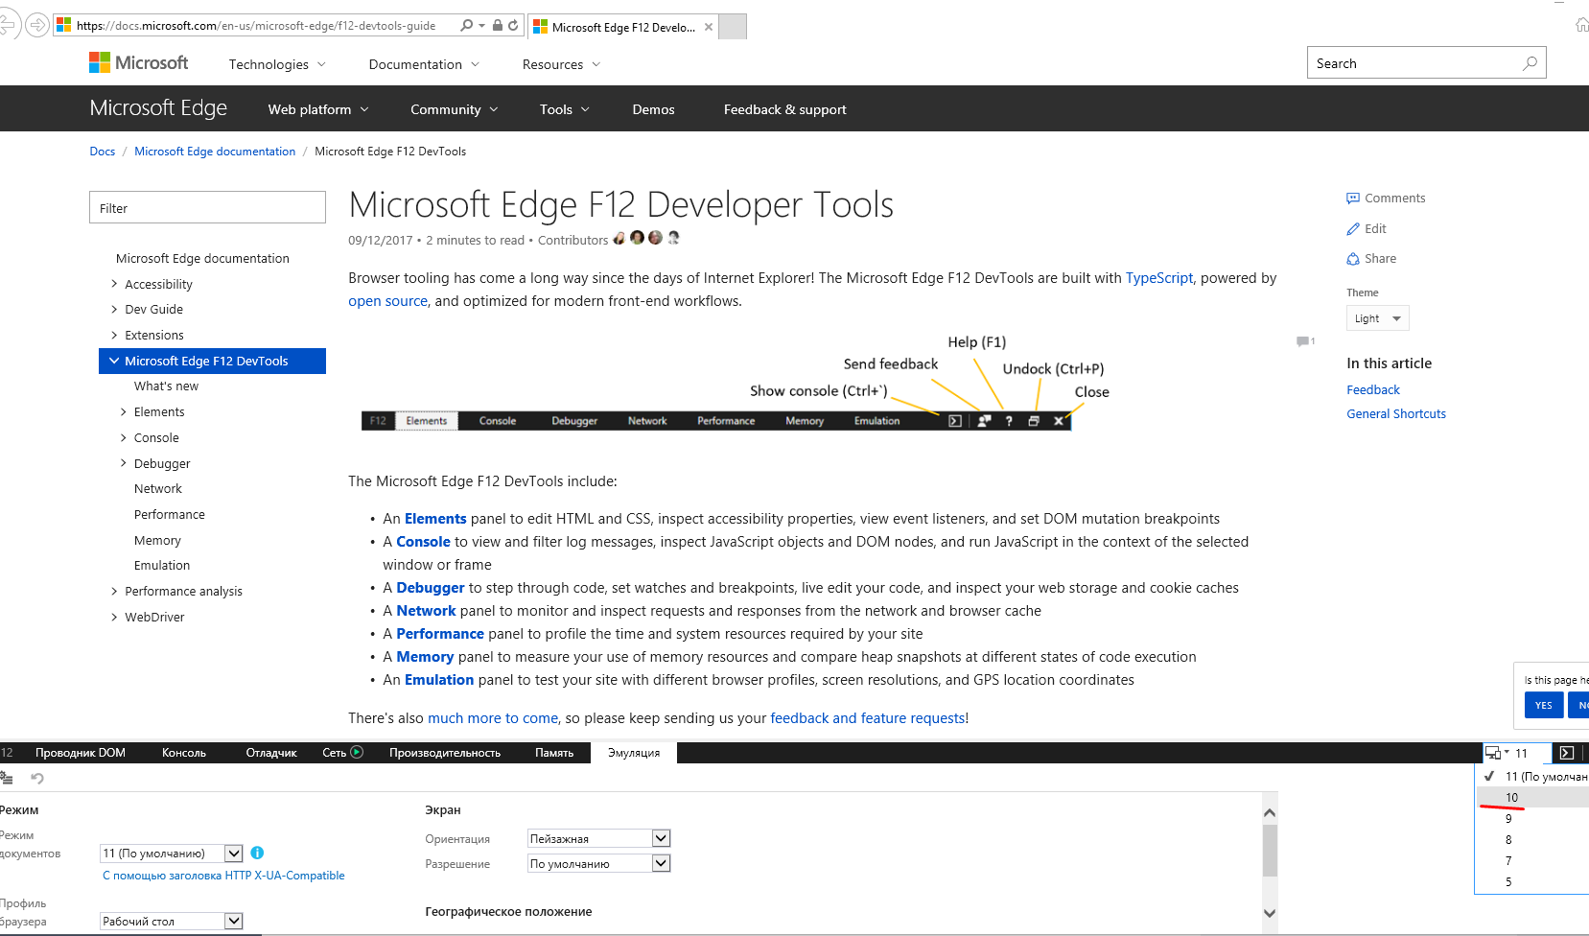Click the show console icon in DevTools bar

(x=1566, y=753)
